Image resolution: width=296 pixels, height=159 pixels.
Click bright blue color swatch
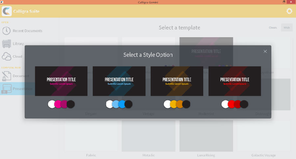pyautogui.click(x=122, y=104)
